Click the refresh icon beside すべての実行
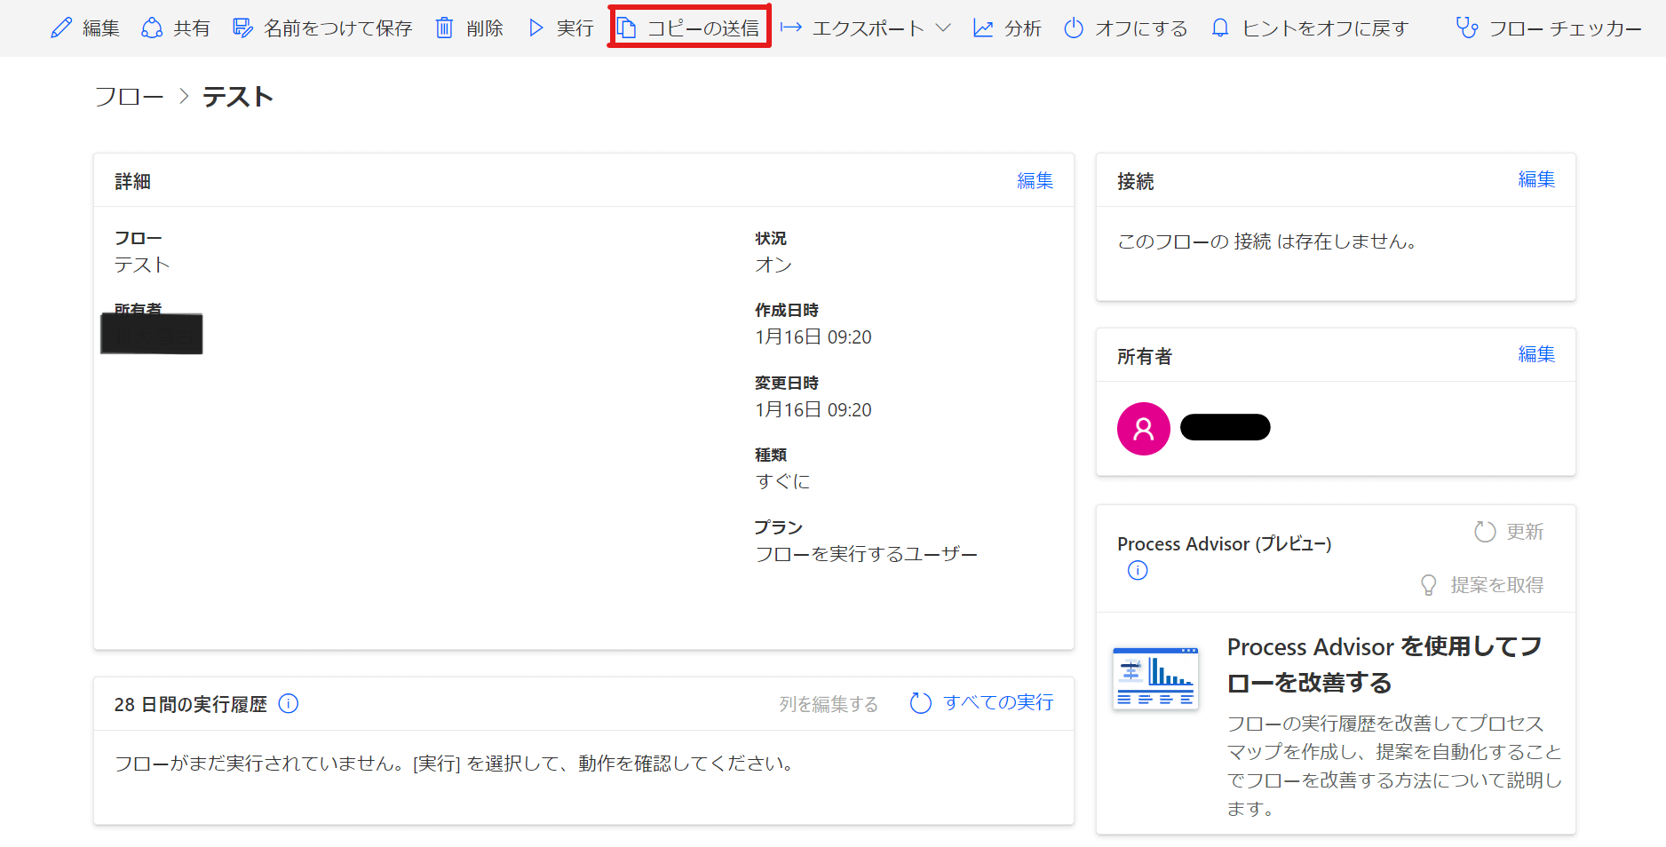 point(921,703)
